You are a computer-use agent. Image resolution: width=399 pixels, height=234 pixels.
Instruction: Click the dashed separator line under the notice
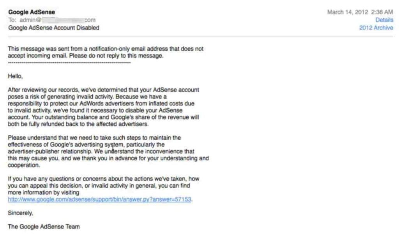(69, 62)
